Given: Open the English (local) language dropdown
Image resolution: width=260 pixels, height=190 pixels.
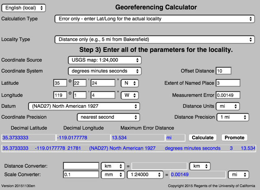Looking at the screenshot, I should tap(24, 8).
